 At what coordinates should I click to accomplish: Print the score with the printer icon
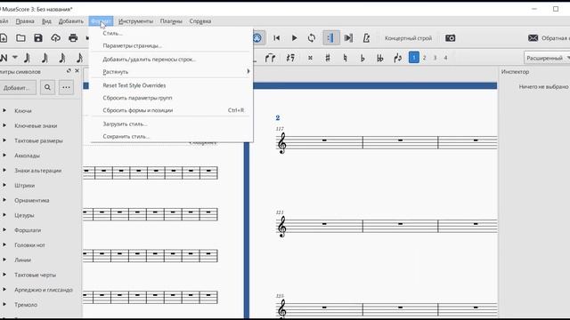[73, 37]
